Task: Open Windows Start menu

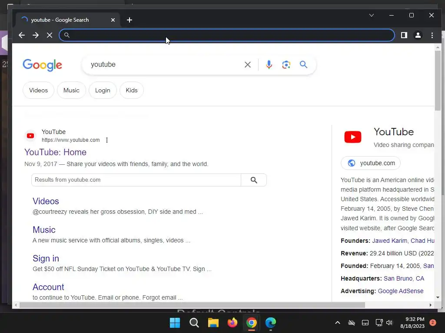Action: click(175, 323)
